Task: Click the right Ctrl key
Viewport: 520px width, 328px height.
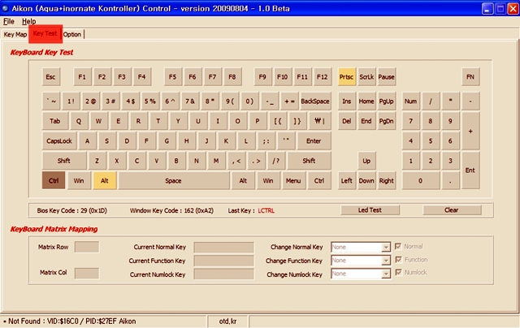Action: click(x=319, y=180)
